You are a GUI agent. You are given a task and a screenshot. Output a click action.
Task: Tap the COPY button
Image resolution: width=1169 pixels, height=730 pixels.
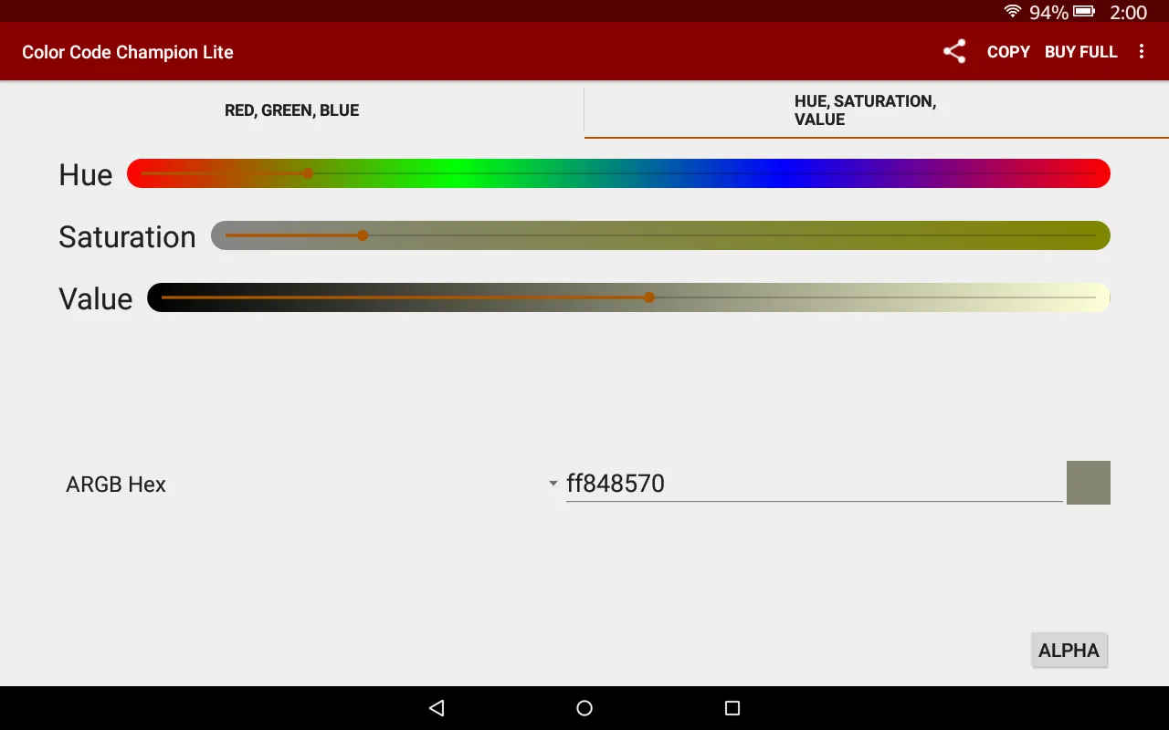(1008, 52)
